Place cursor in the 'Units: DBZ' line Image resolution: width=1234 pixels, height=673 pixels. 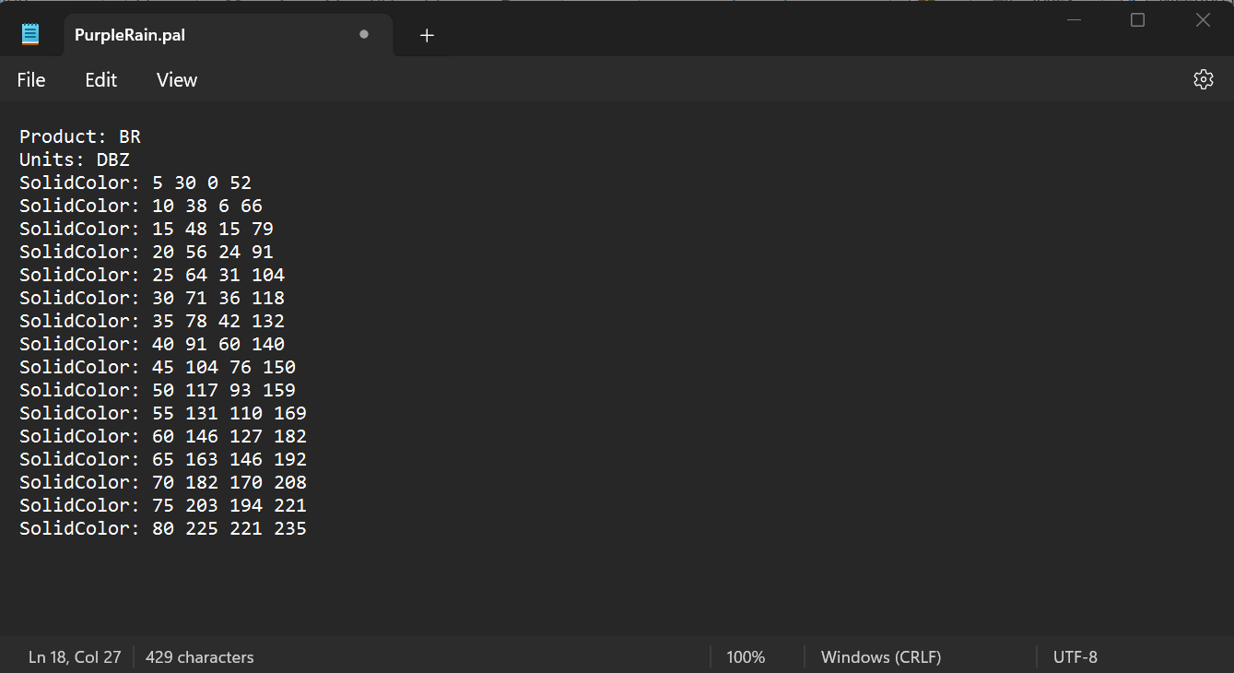[x=75, y=159]
